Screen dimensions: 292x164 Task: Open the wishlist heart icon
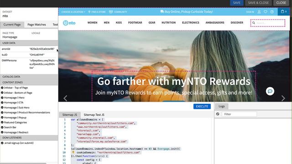(266, 12)
